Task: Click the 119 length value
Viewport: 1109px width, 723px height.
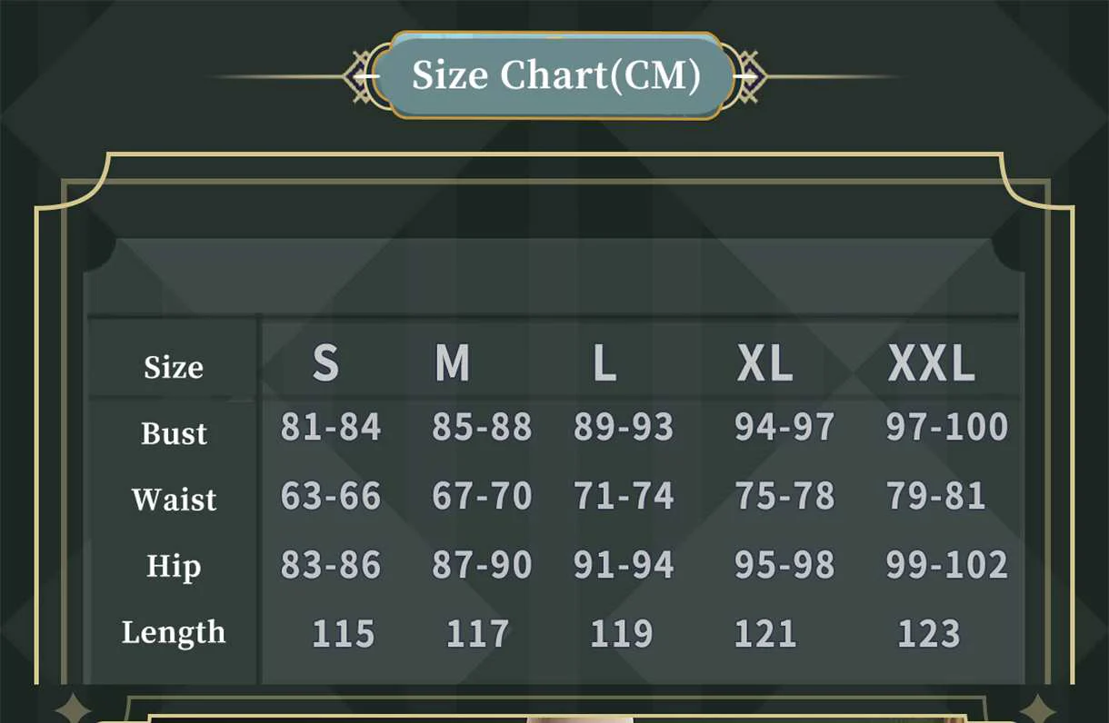Action: click(x=622, y=633)
